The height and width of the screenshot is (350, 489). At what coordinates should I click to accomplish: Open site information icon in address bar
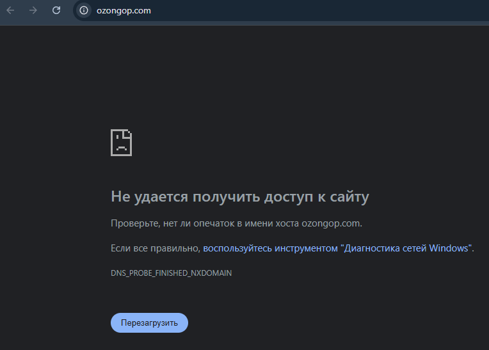[x=84, y=10]
